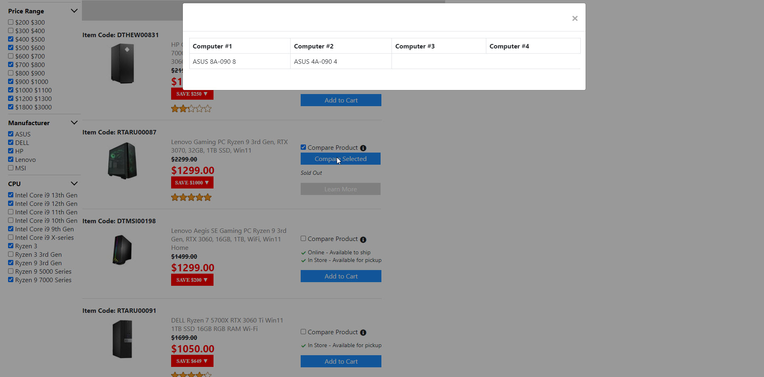Enable the MSI manufacturer checkbox
The height and width of the screenshot is (377, 764).
pos(11,168)
